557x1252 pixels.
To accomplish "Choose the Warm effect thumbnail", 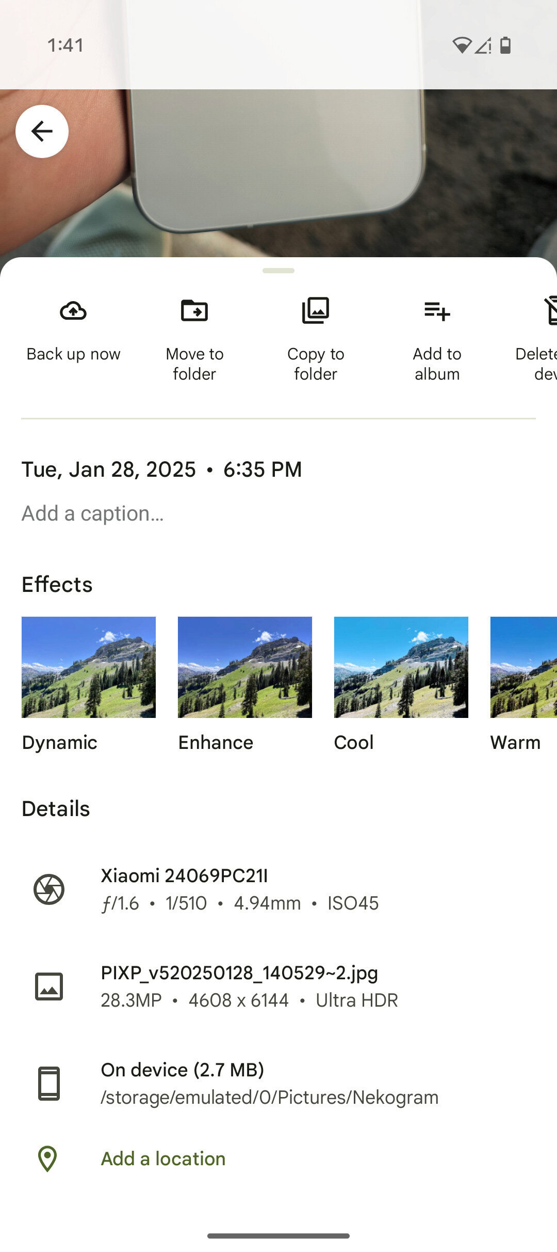I will pos(523,667).
